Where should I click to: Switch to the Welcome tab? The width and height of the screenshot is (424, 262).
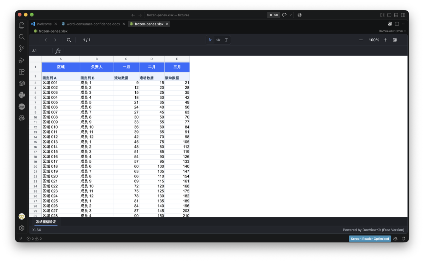[x=44, y=24]
